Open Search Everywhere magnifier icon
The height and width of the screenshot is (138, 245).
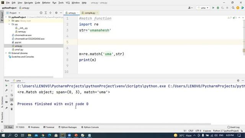pos(233,8)
